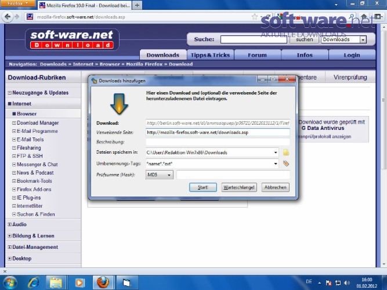Screen dimensions: 387x290
Task: Click the suchen button
Action: coord(304,39)
